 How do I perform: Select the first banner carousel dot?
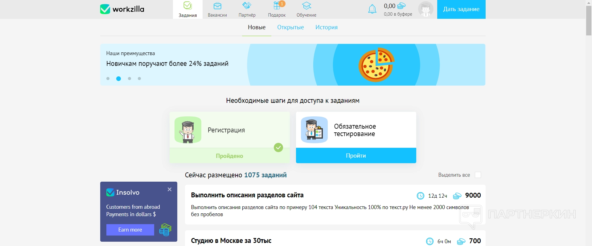coord(108,79)
